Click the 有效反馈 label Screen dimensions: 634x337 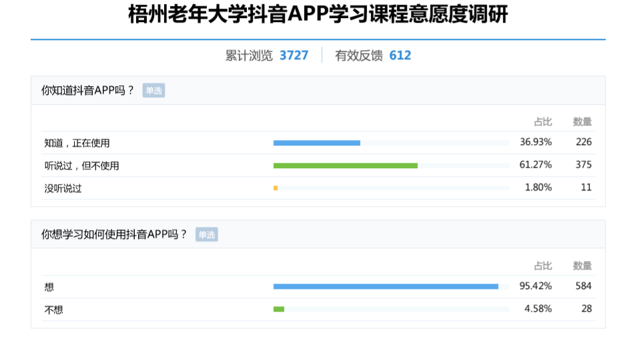(x=358, y=55)
